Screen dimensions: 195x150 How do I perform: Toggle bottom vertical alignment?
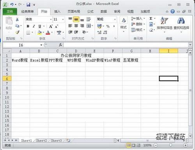82,20
